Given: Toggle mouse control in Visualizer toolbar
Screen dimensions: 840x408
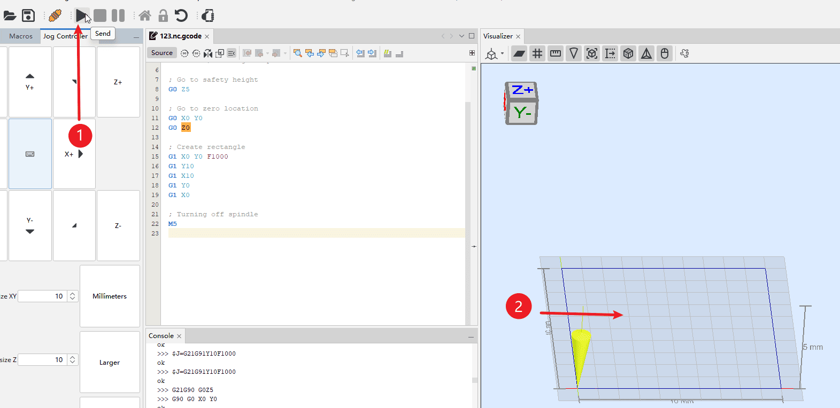Looking at the screenshot, I should pyautogui.click(x=665, y=53).
